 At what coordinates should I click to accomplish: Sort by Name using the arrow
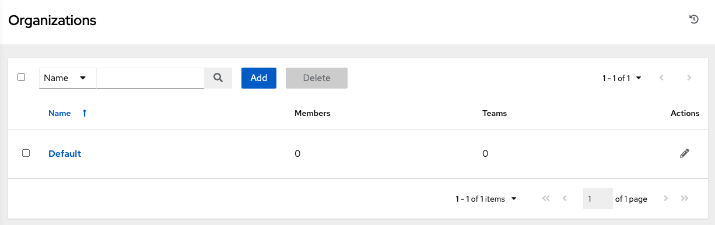coord(85,113)
